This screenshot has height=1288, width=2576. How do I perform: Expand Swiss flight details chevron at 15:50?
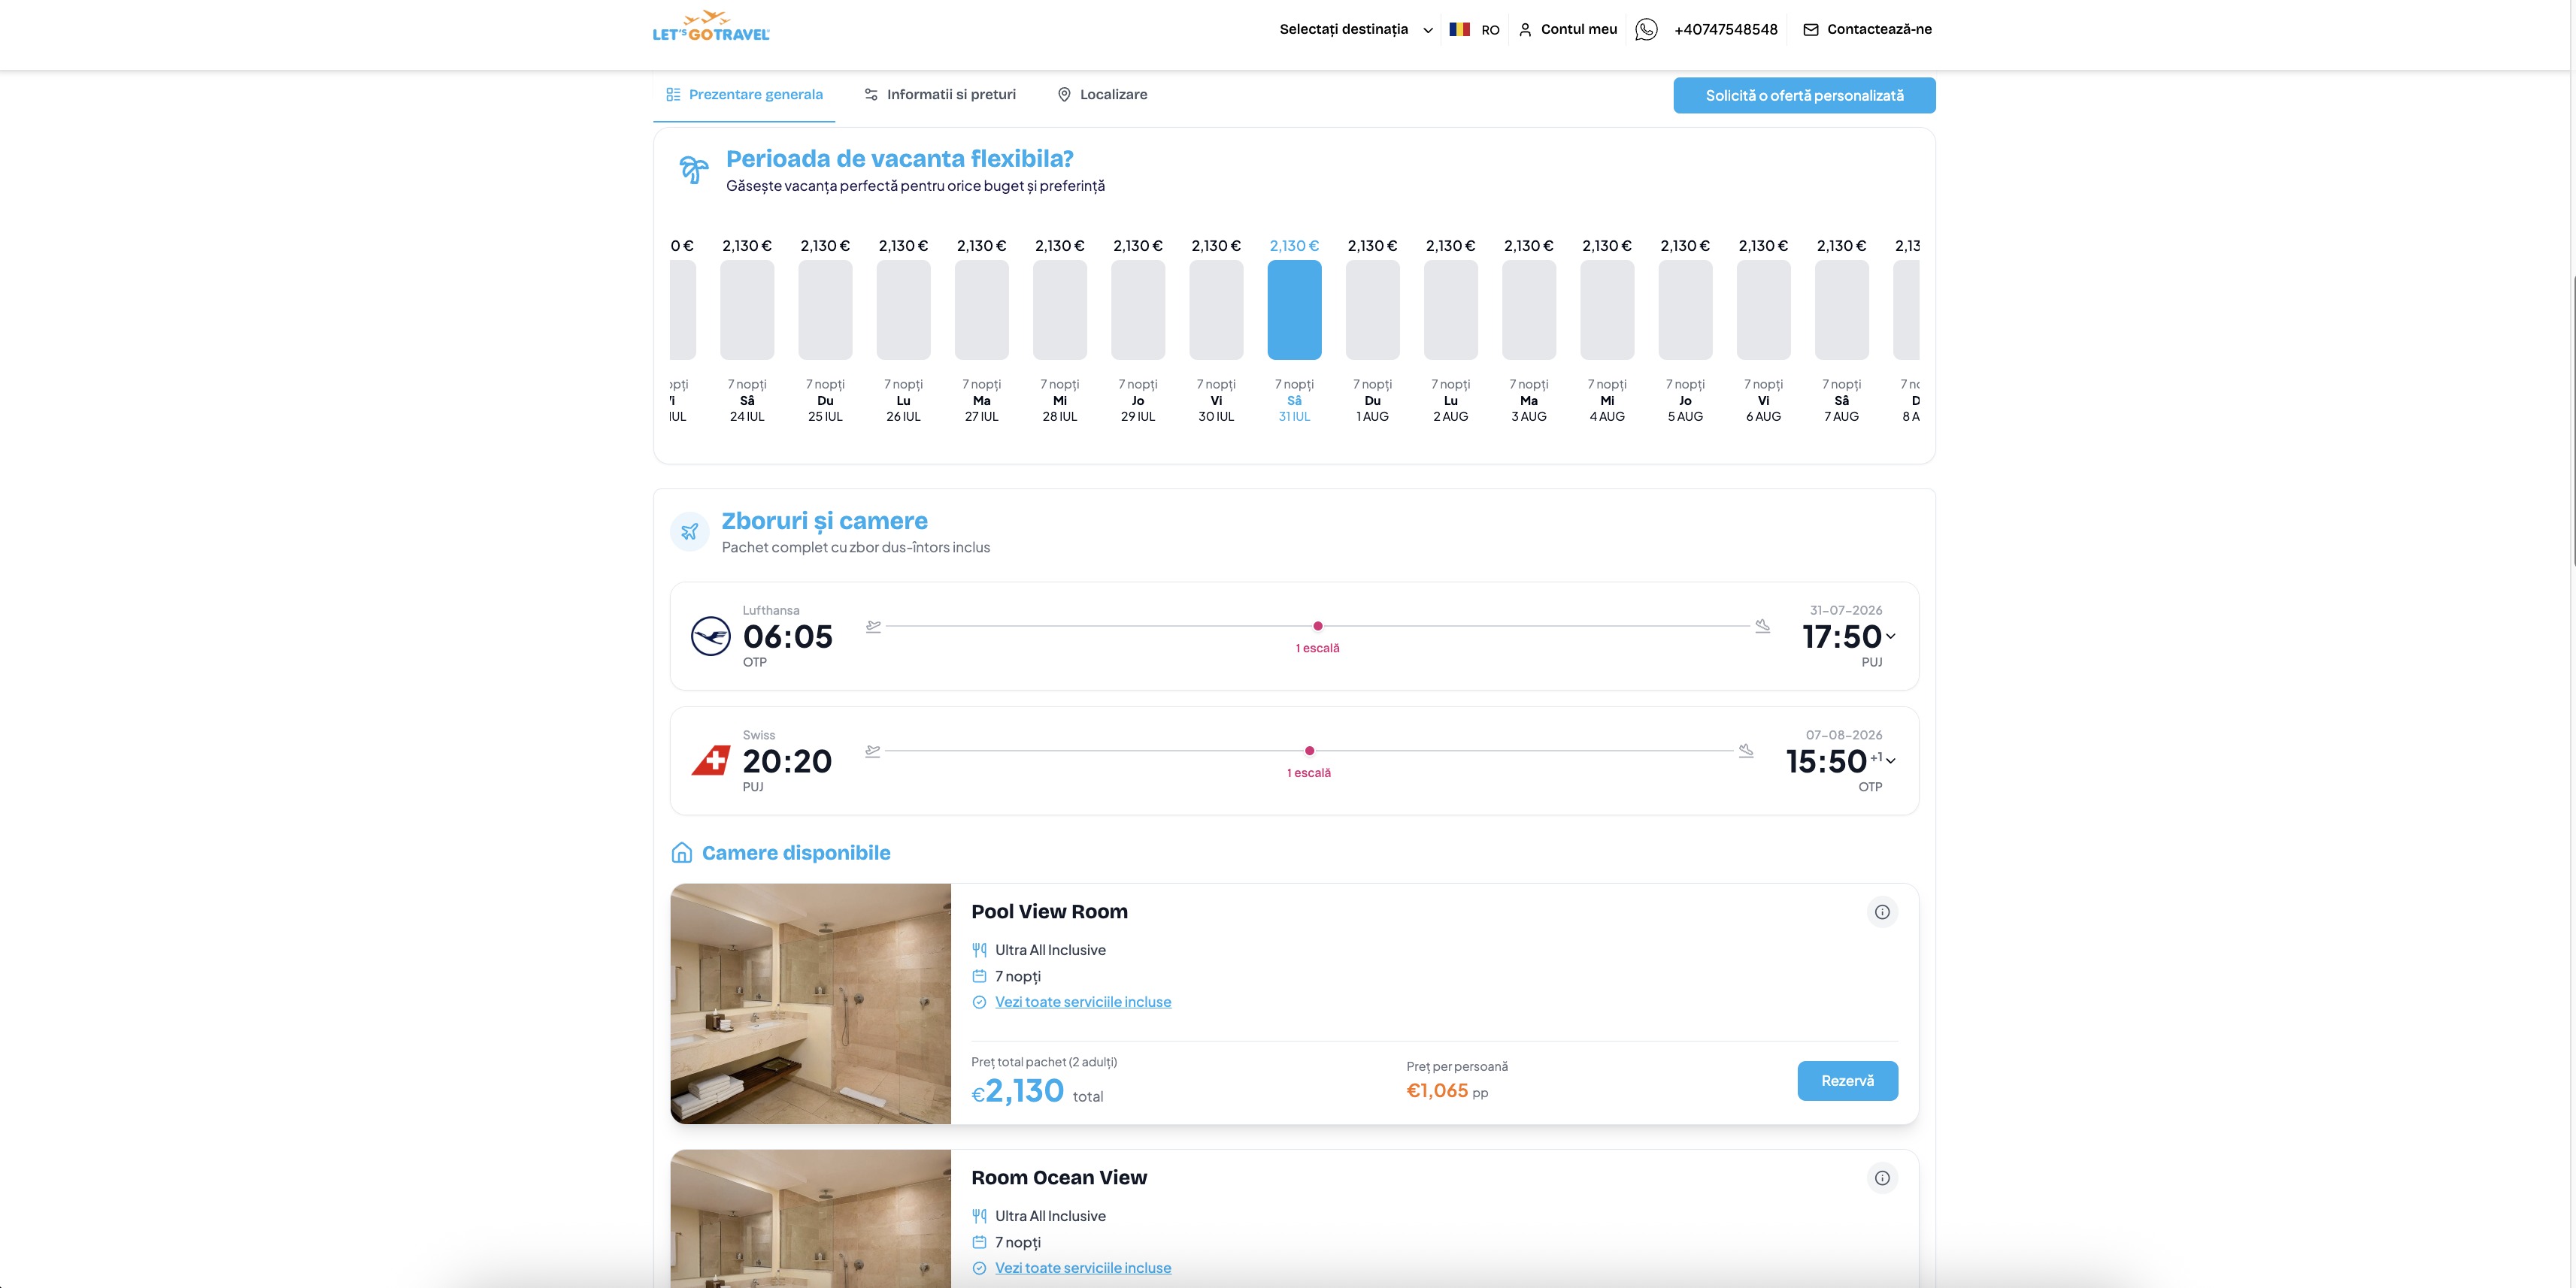pyautogui.click(x=1890, y=760)
